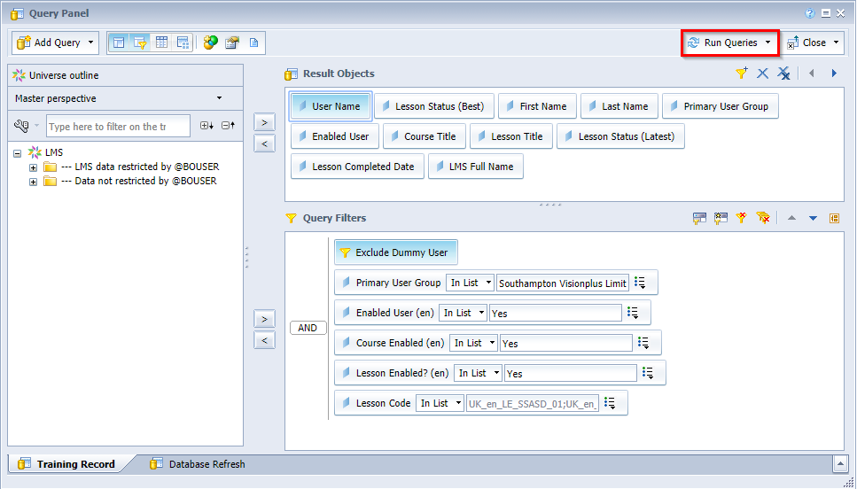
Task: Toggle the Universe outline panel view
Action: [119, 42]
